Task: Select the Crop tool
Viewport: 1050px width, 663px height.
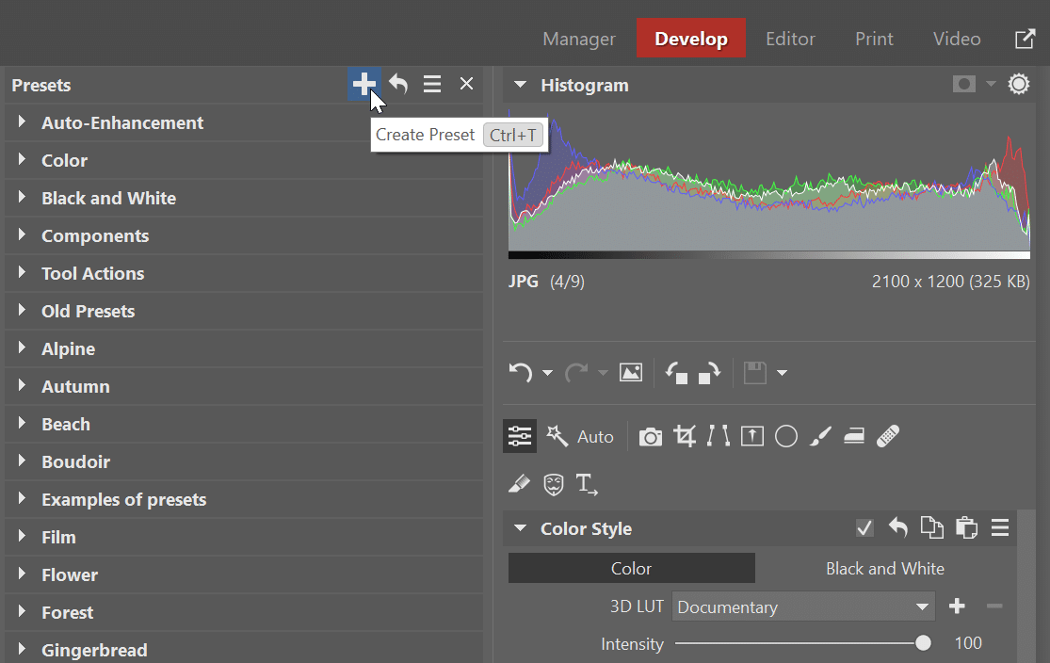Action: tap(684, 435)
